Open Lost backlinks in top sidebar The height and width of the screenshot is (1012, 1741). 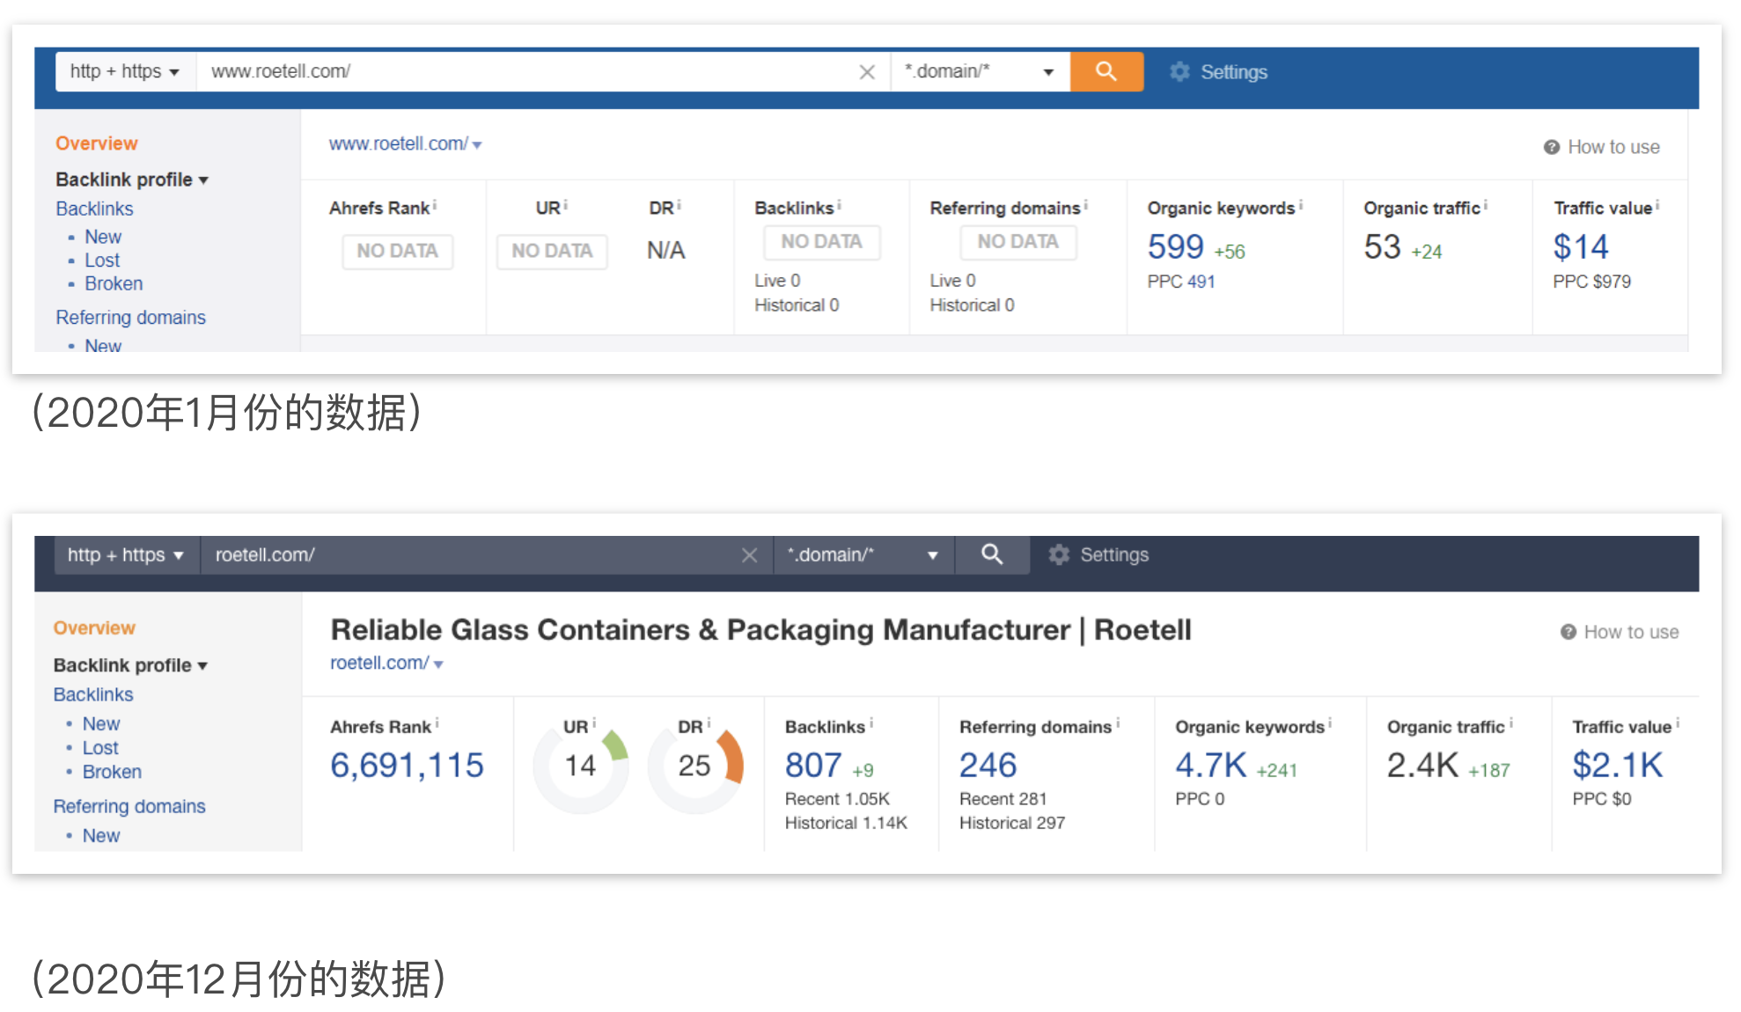[102, 260]
